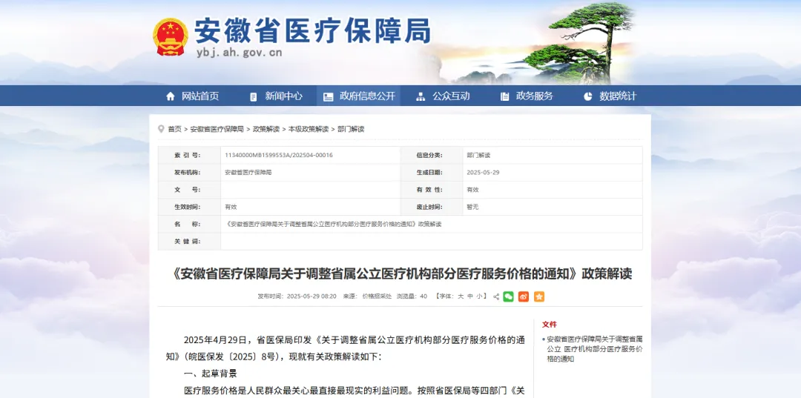Viewport: 801px width, 398px height.
Task: Open related file link in 文件 sidebar
Action: 595,348
